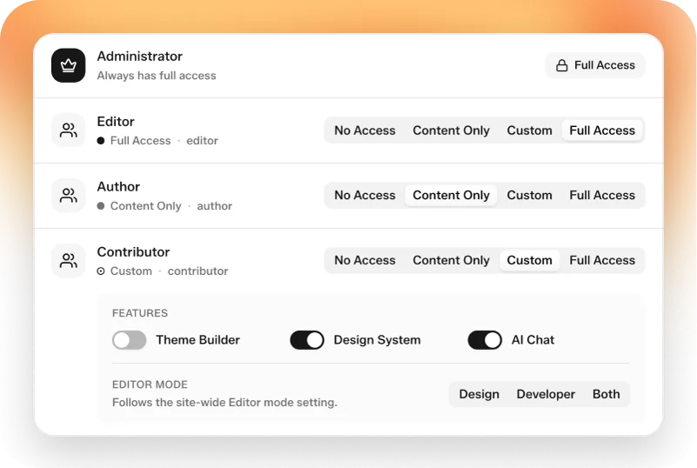Click the 'author' slug under Author
The height and width of the screenshot is (468, 697).
(214, 206)
